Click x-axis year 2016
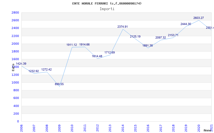This screenshot has height=133, width=214. pyautogui.click(x=148, y=128)
